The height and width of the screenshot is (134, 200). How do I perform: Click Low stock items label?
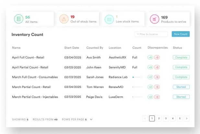tap(127, 21)
